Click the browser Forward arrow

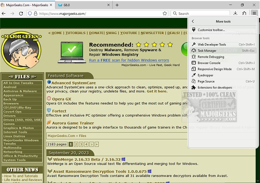point(12,14)
